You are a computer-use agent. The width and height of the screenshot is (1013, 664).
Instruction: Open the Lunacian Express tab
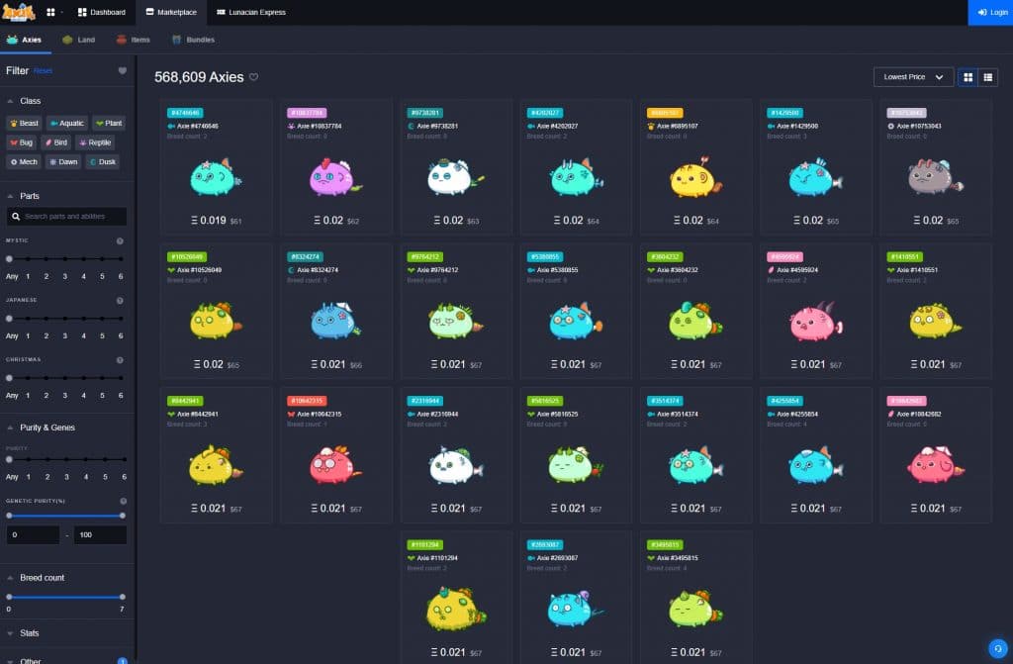point(251,12)
